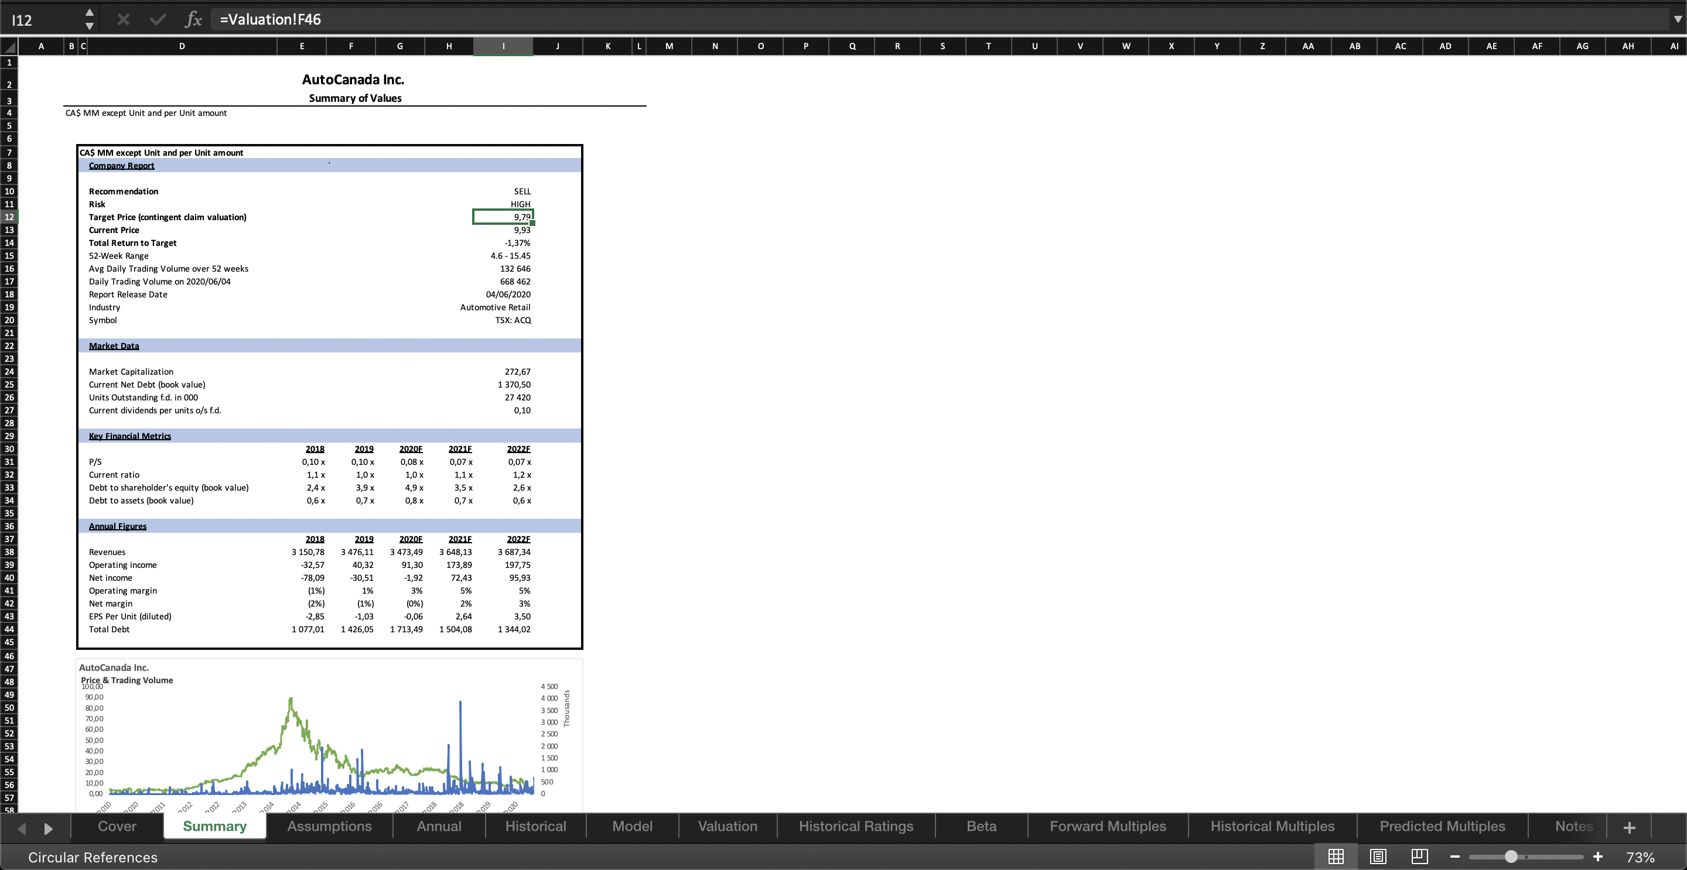
Task: Click the Annual Figures section heading
Action: 118,526
